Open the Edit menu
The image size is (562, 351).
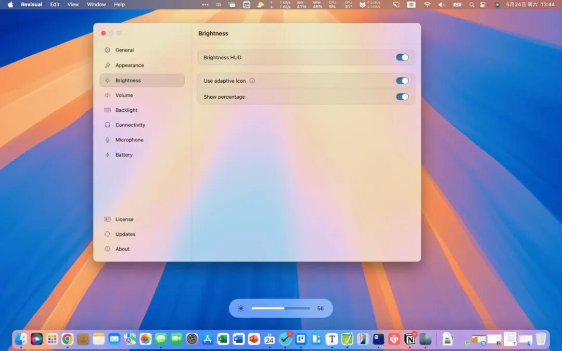55,5
